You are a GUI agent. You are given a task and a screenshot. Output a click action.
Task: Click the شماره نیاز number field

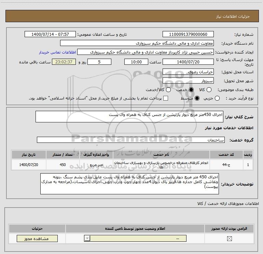pos(188,34)
